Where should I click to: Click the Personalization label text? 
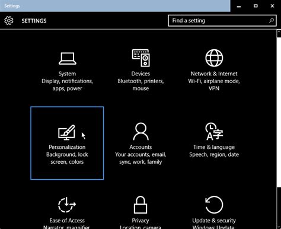click(67, 147)
